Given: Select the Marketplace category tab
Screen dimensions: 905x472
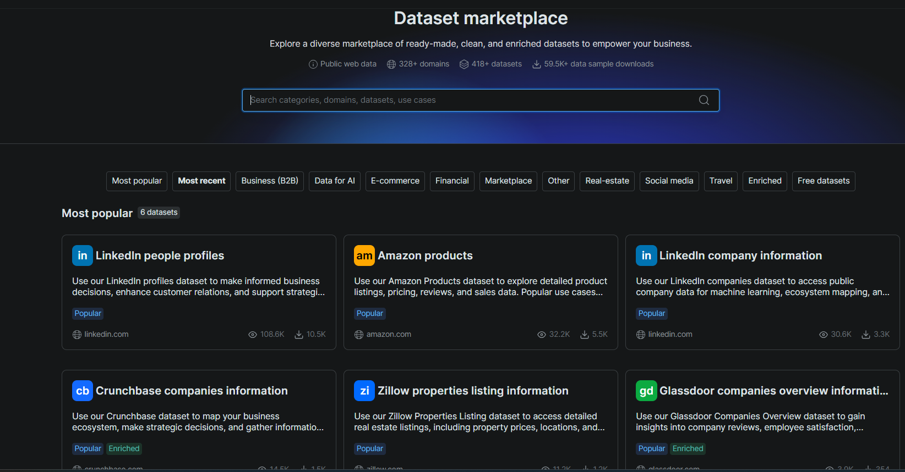Looking at the screenshot, I should coord(508,181).
